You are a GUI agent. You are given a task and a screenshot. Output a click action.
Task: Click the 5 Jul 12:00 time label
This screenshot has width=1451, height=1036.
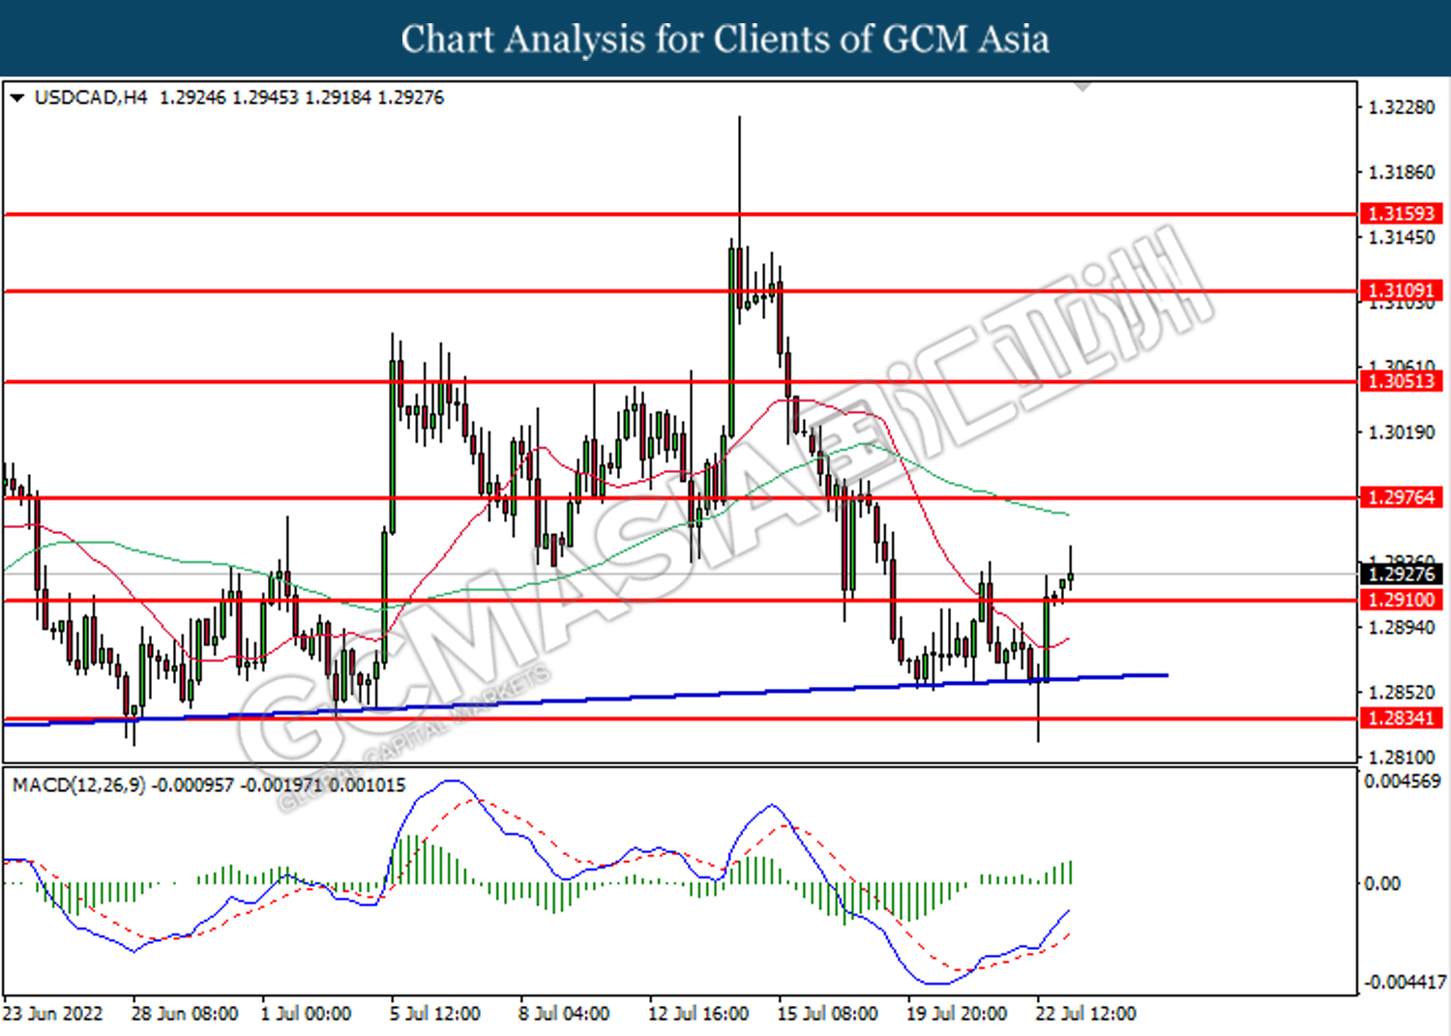coord(435,1014)
